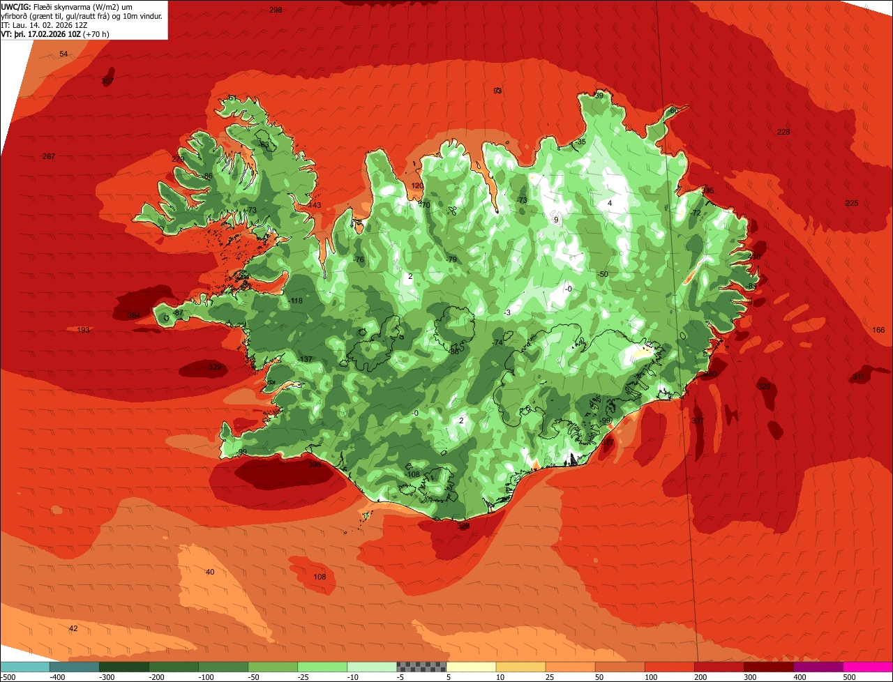This screenshot has height=682, width=893.
Task: Click the pale green -10 to -5 swatch
Action: click(x=372, y=667)
